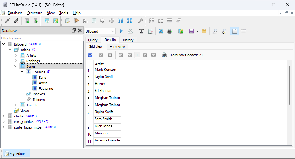Open the DDL history icon
Image resolution: width=295 pixels, height=159 pixels.
76,21
